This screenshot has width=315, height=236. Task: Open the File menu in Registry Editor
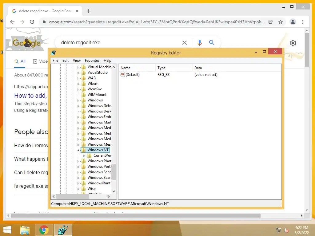pyautogui.click(x=55, y=61)
